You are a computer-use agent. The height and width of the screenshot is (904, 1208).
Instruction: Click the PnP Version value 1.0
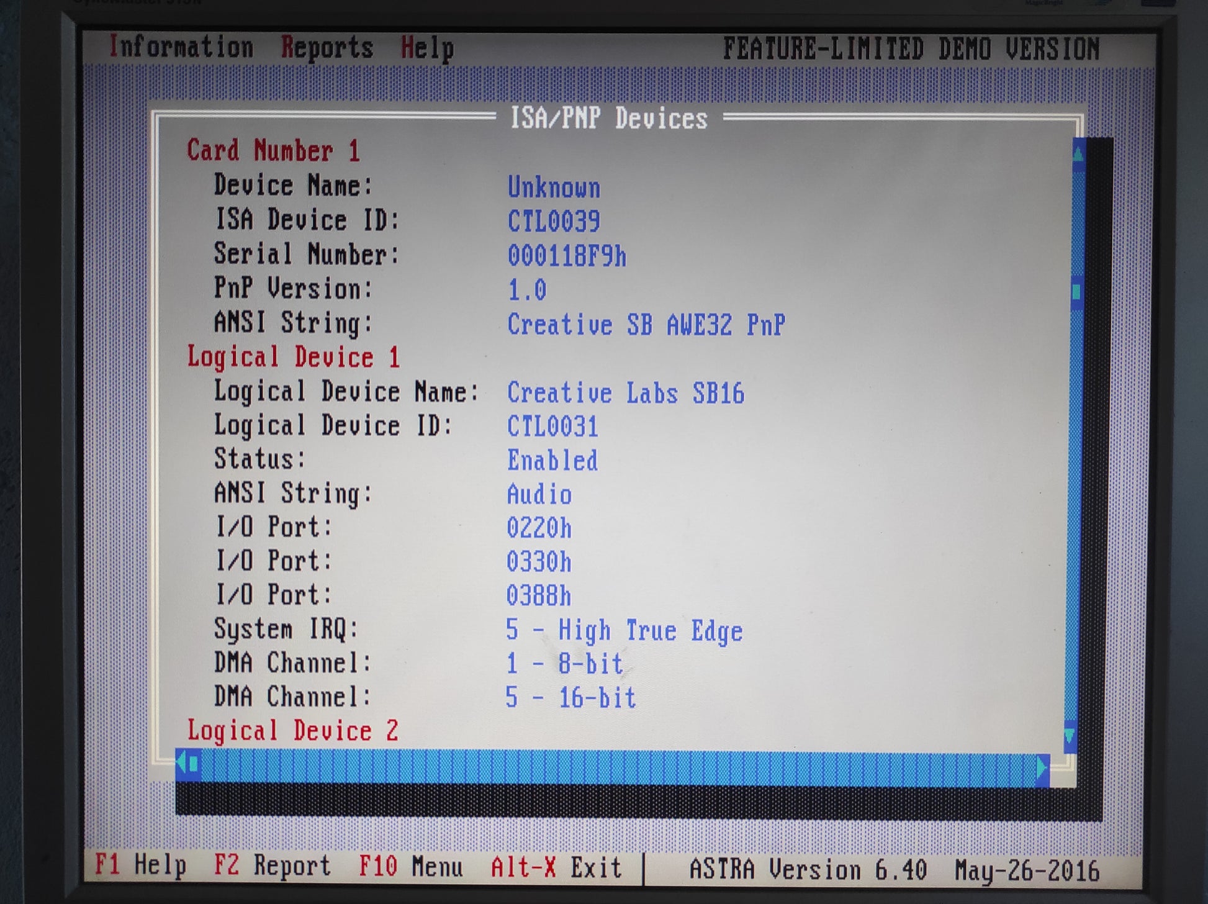click(x=527, y=289)
